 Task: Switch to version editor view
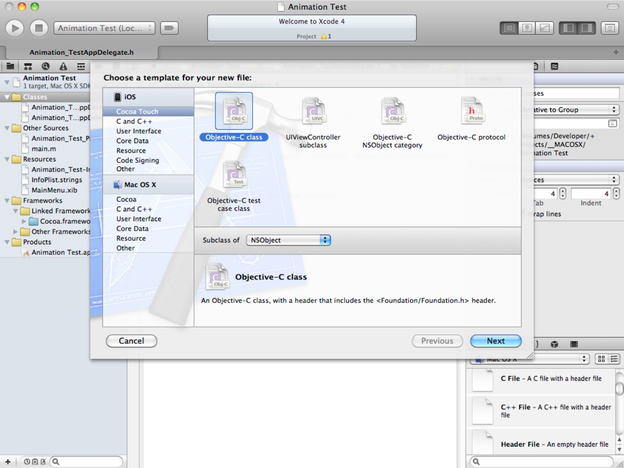[x=545, y=28]
